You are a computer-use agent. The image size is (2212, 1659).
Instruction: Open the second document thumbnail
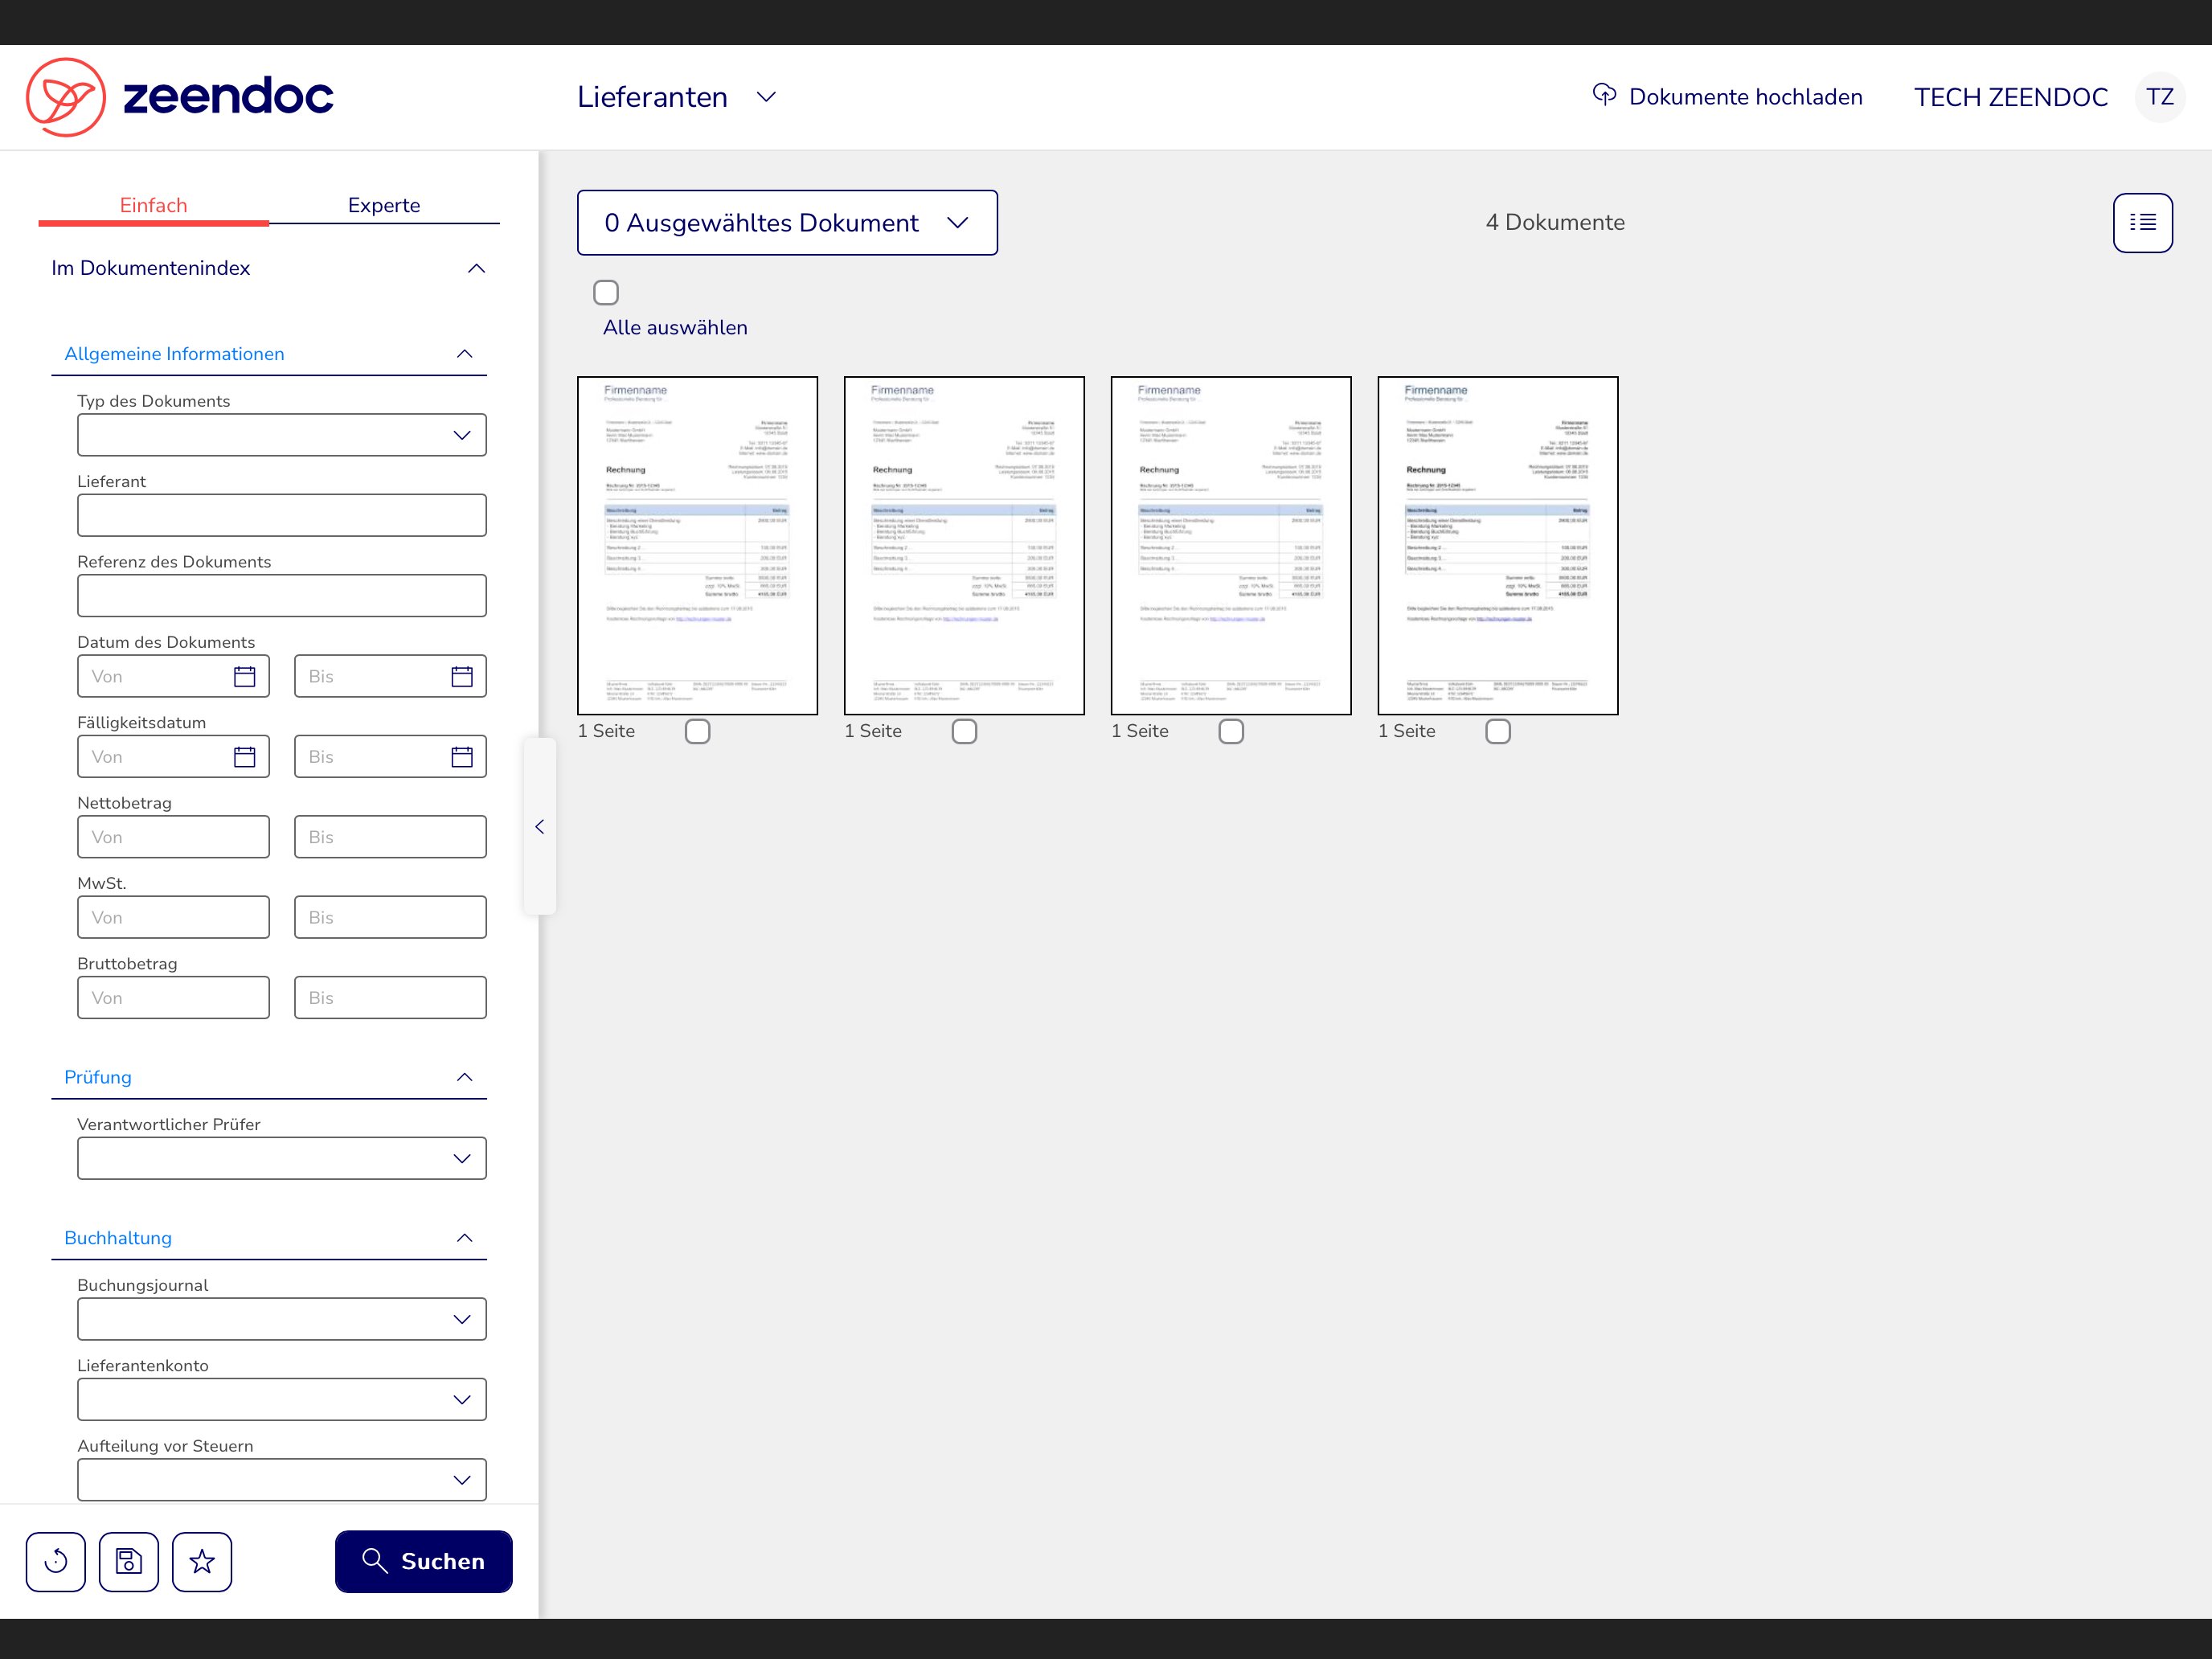(x=964, y=545)
